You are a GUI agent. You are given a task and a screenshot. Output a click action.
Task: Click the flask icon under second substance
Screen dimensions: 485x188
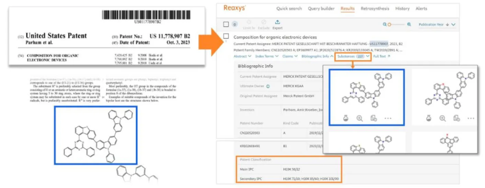[429, 118]
